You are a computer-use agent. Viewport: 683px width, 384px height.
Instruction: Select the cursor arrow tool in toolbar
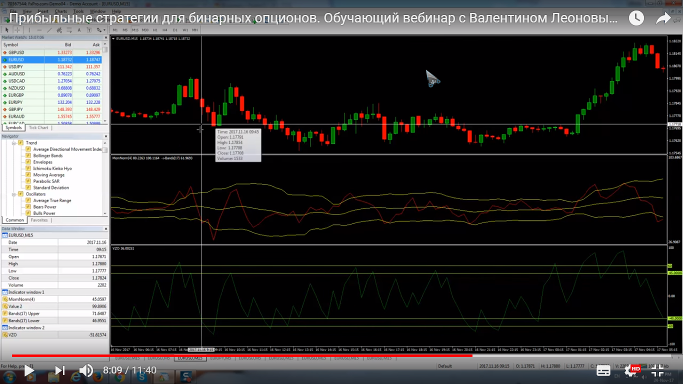point(7,30)
